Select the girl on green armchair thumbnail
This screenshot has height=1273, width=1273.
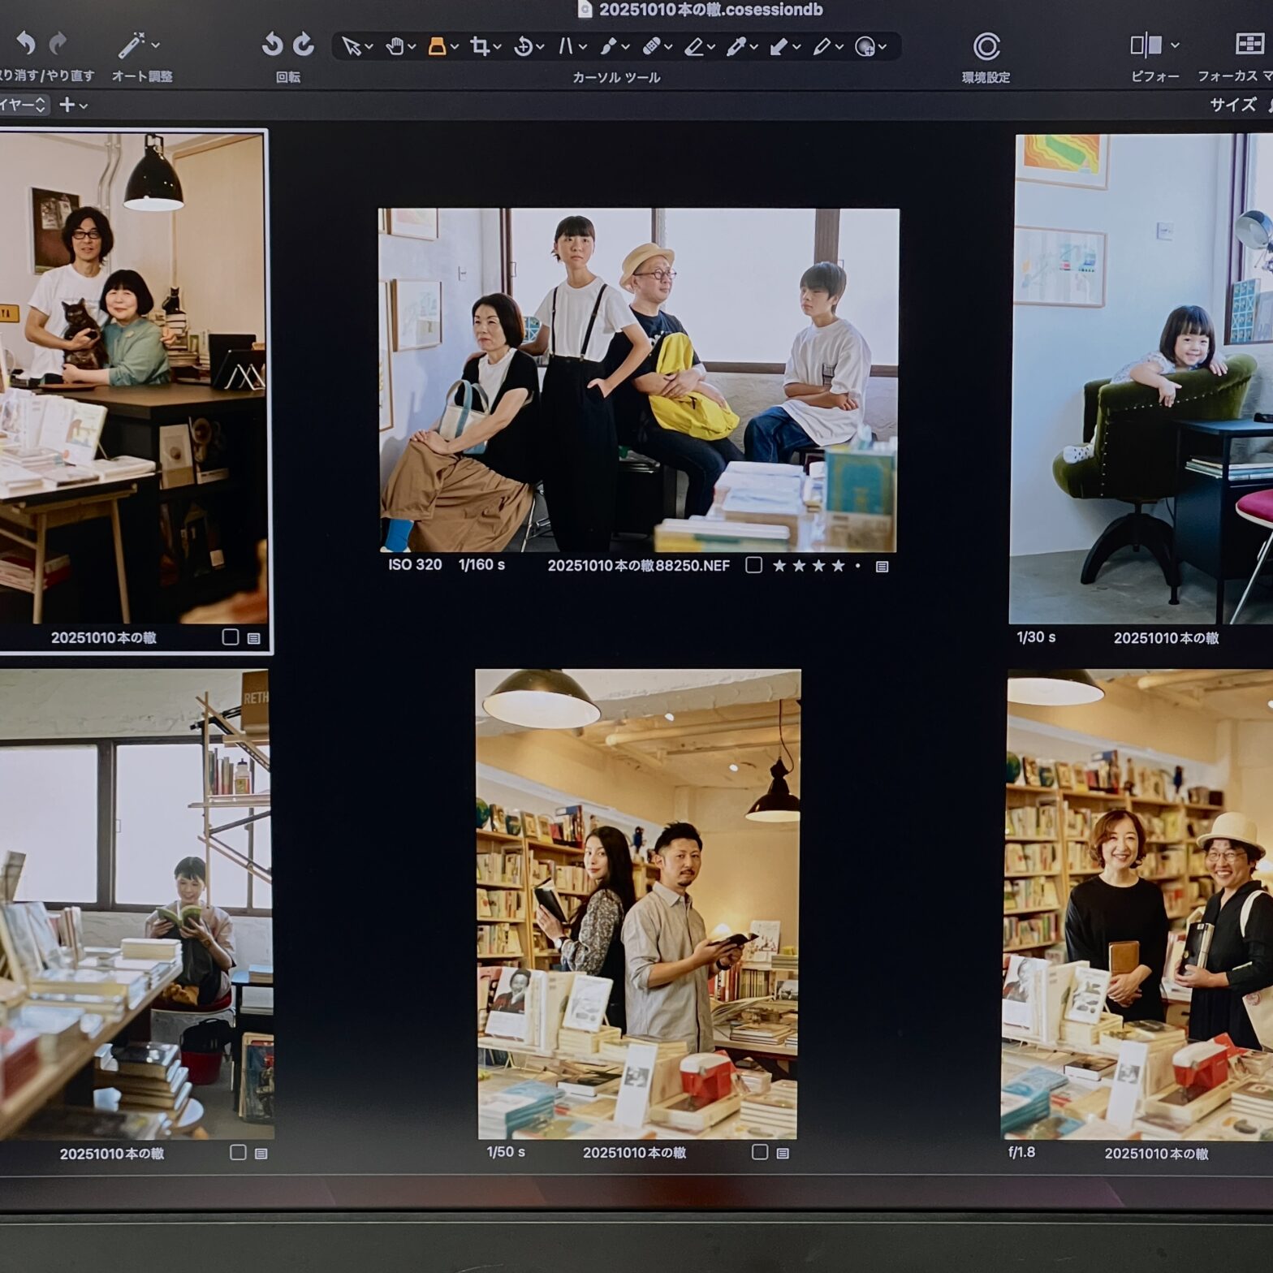(x=1140, y=378)
